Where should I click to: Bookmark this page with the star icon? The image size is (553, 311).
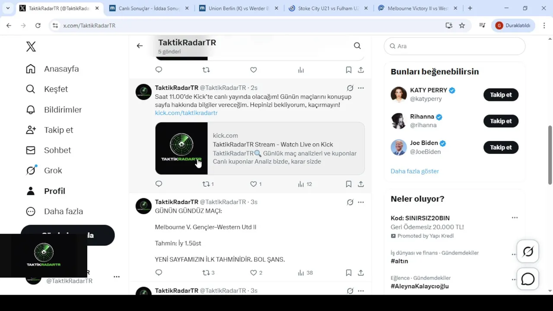pyautogui.click(x=462, y=25)
